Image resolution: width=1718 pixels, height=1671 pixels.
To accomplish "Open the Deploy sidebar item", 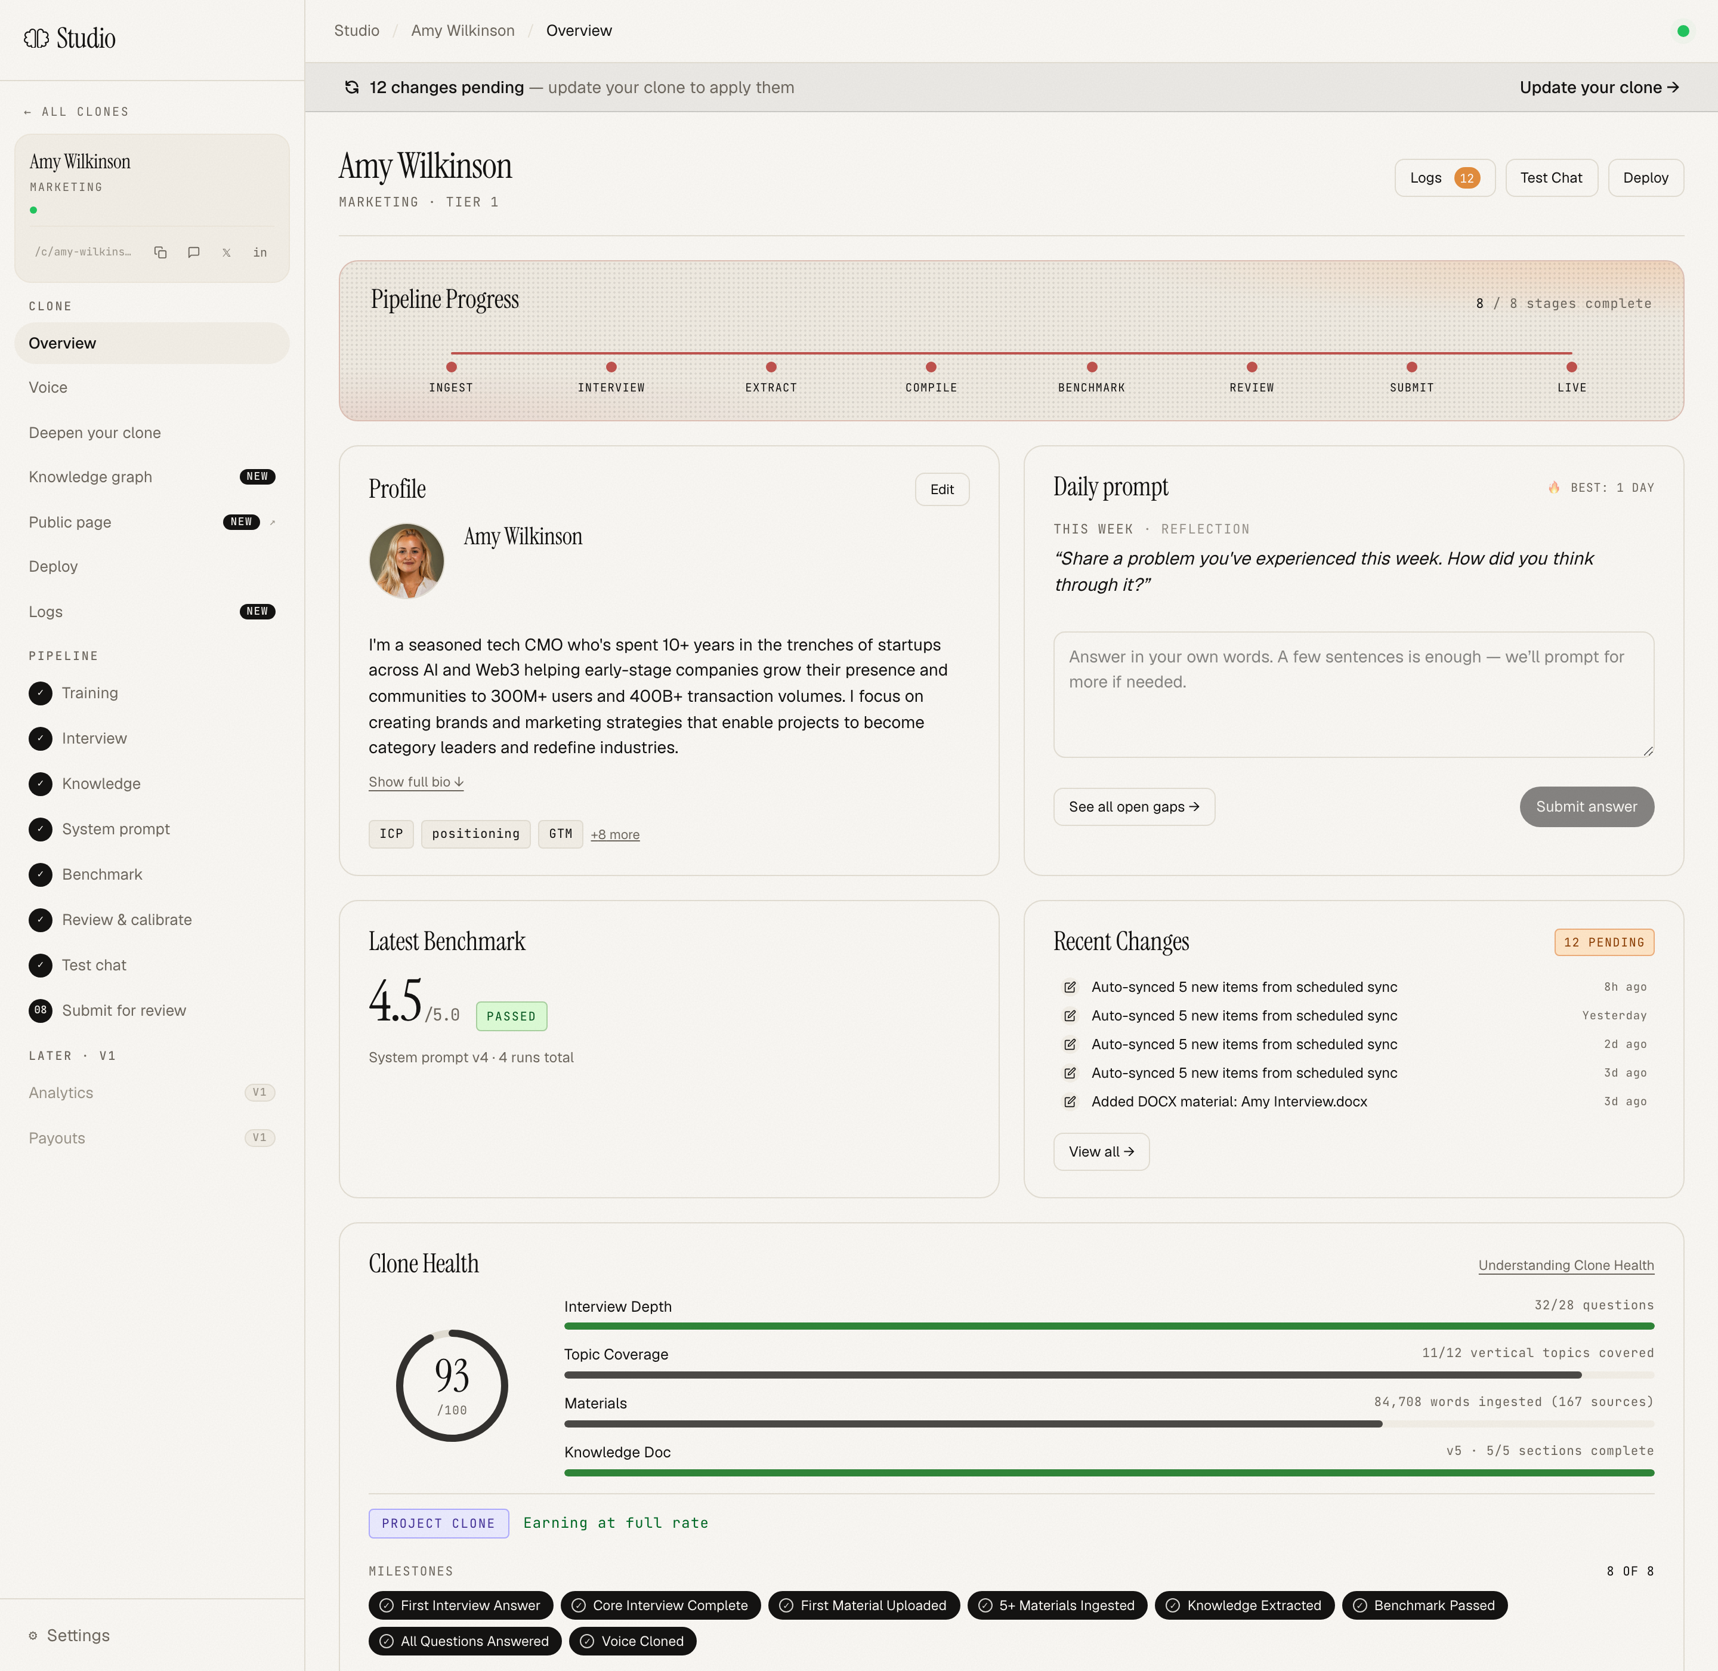I will click(152, 567).
